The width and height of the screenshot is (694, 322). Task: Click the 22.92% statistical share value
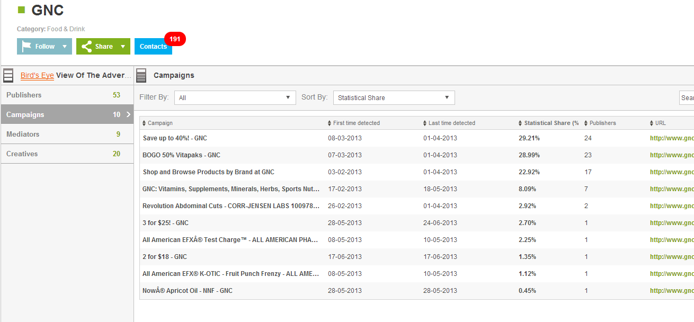529,172
